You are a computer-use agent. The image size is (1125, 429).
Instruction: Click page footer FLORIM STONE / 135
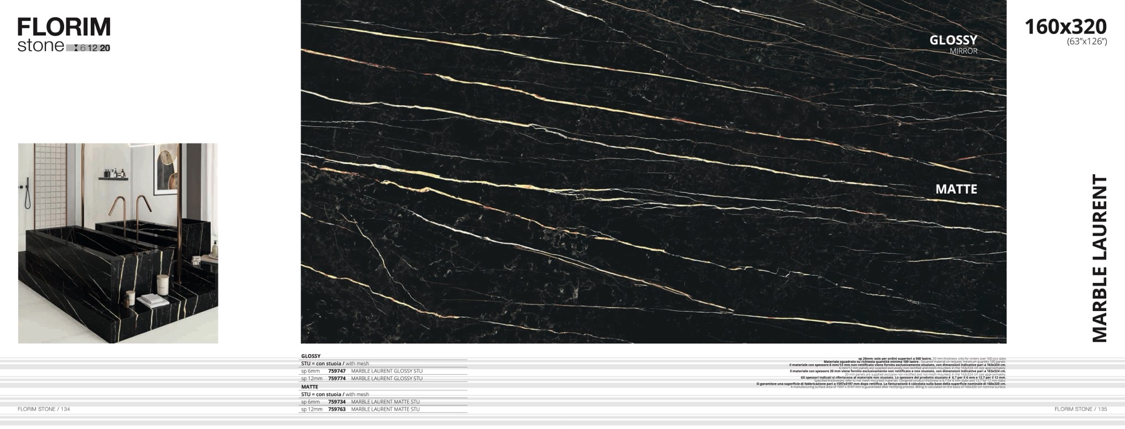tap(1080, 410)
